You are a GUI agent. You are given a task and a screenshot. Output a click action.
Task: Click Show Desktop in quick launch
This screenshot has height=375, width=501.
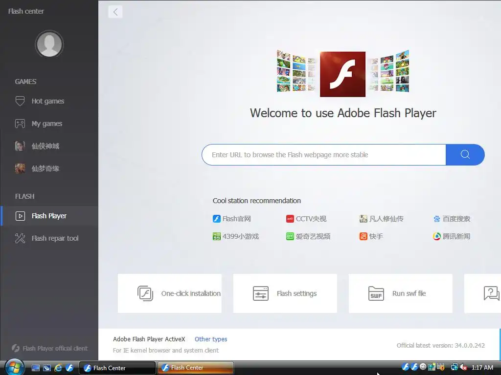pyautogui.click(x=35, y=368)
